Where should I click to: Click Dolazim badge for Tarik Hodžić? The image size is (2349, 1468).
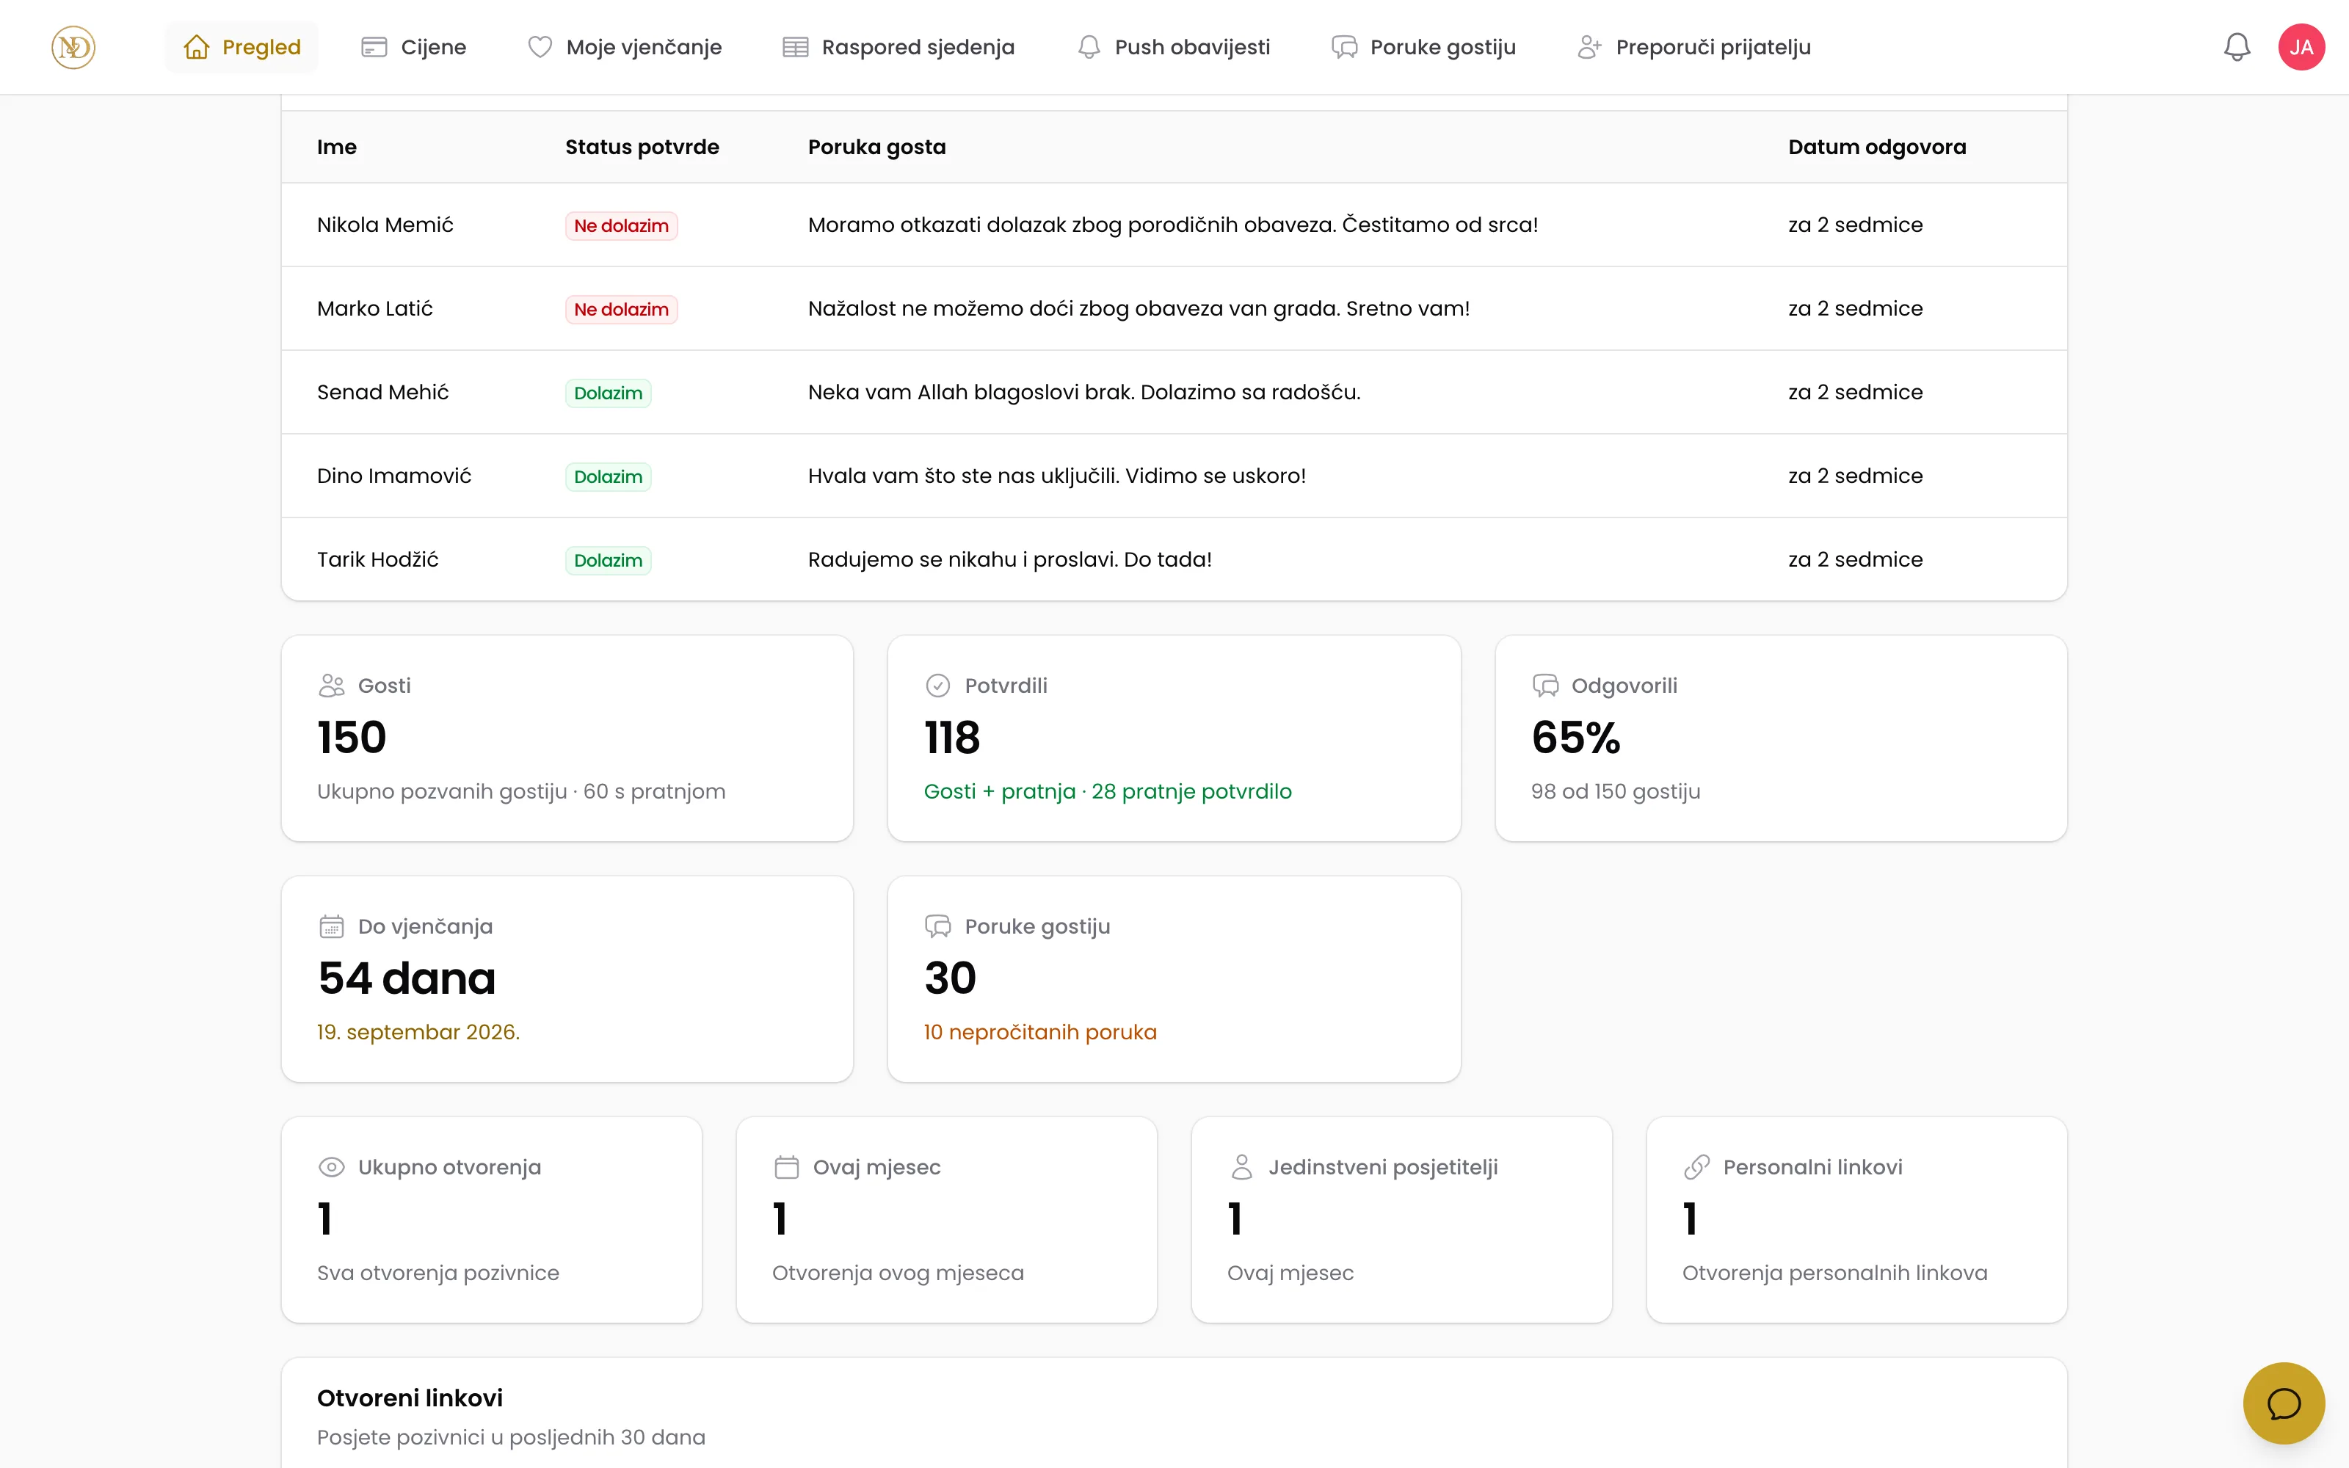click(x=608, y=560)
